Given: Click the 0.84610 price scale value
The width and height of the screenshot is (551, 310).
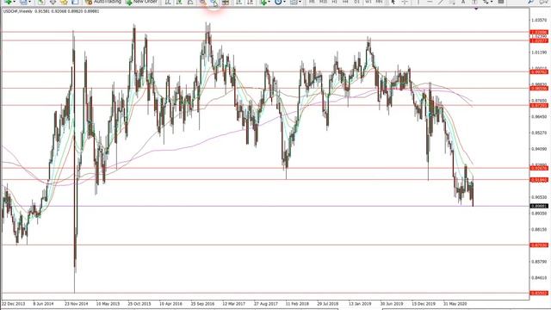Looking at the screenshot, I should tap(539, 277).
